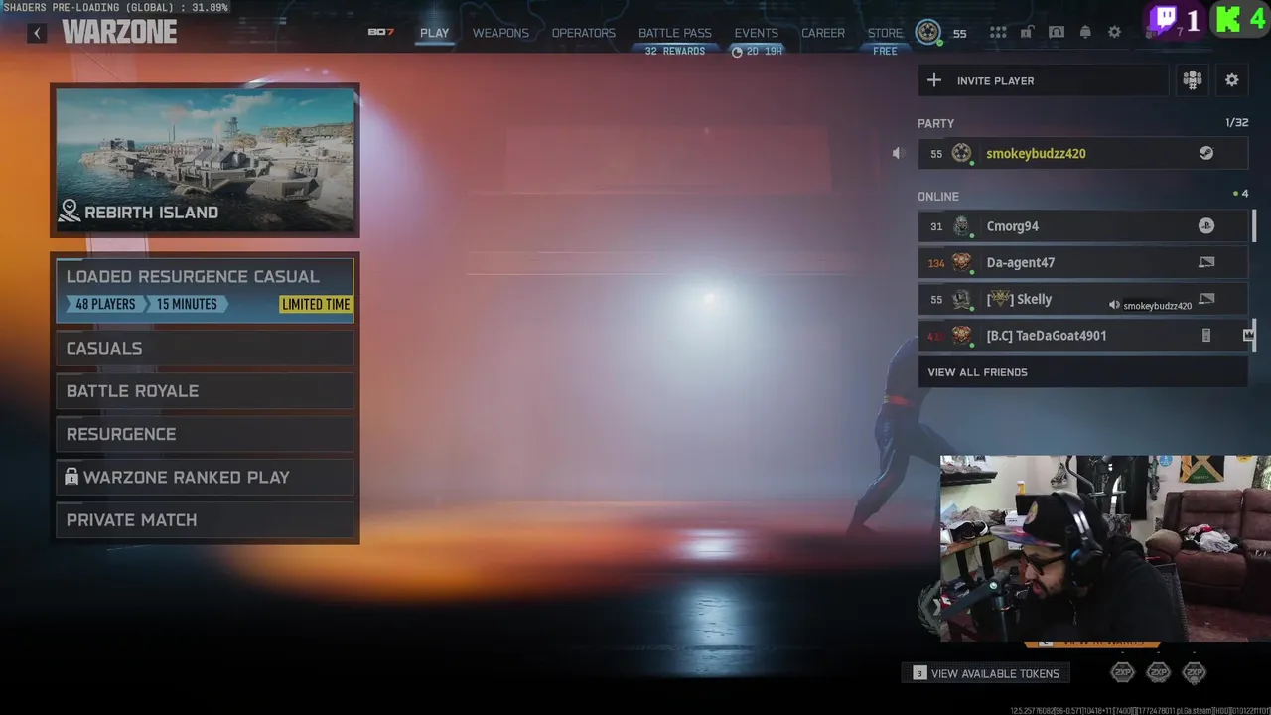This screenshot has height=715, width=1271.
Task: Select LOADED RESURGENCE CASUAL mode
Action: click(206, 290)
